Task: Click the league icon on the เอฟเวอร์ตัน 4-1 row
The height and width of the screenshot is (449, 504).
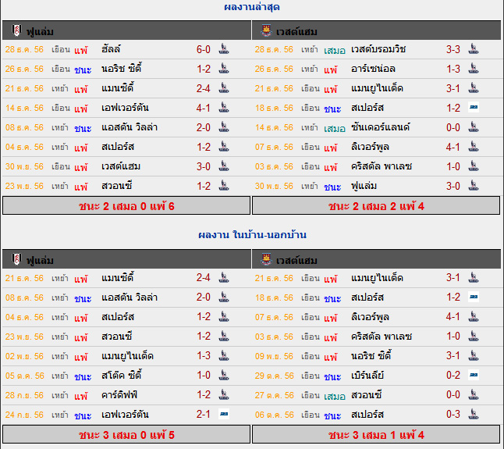Action: (x=224, y=108)
